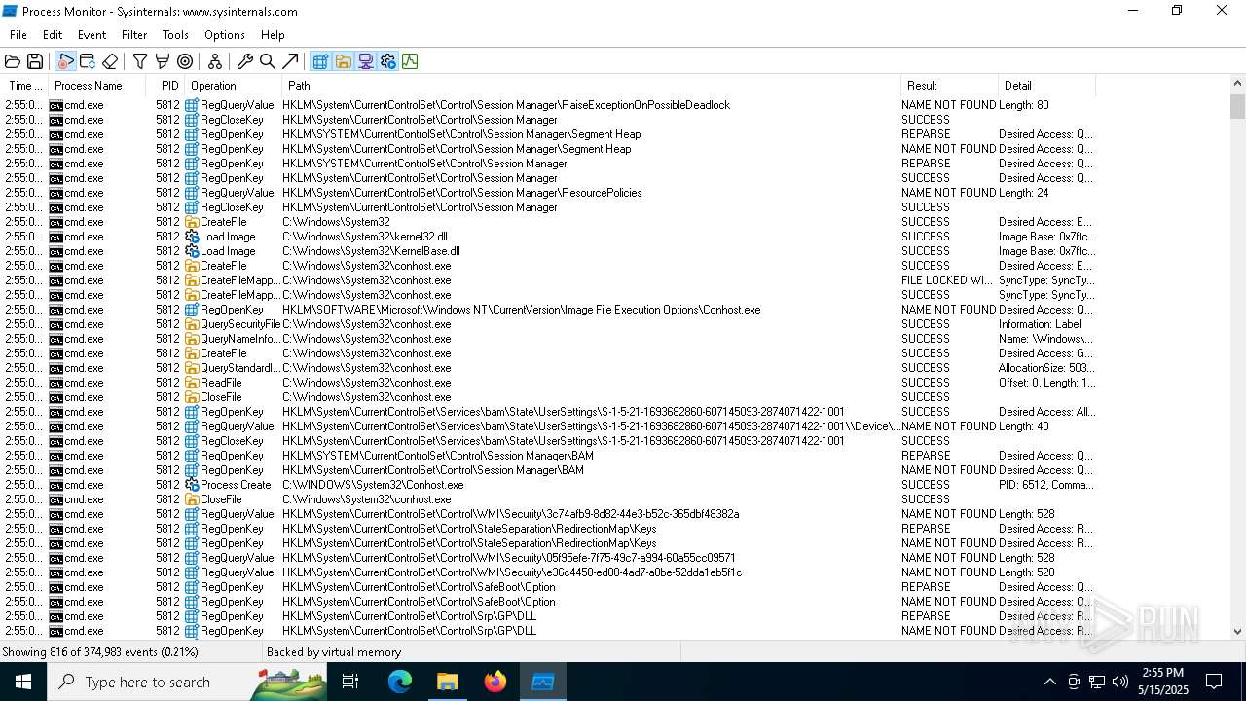Toggle Show Profiling Events graph icon
1246x701 pixels.
click(410, 61)
